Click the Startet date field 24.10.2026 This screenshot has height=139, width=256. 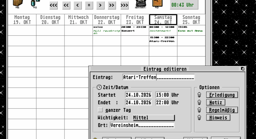138,95
